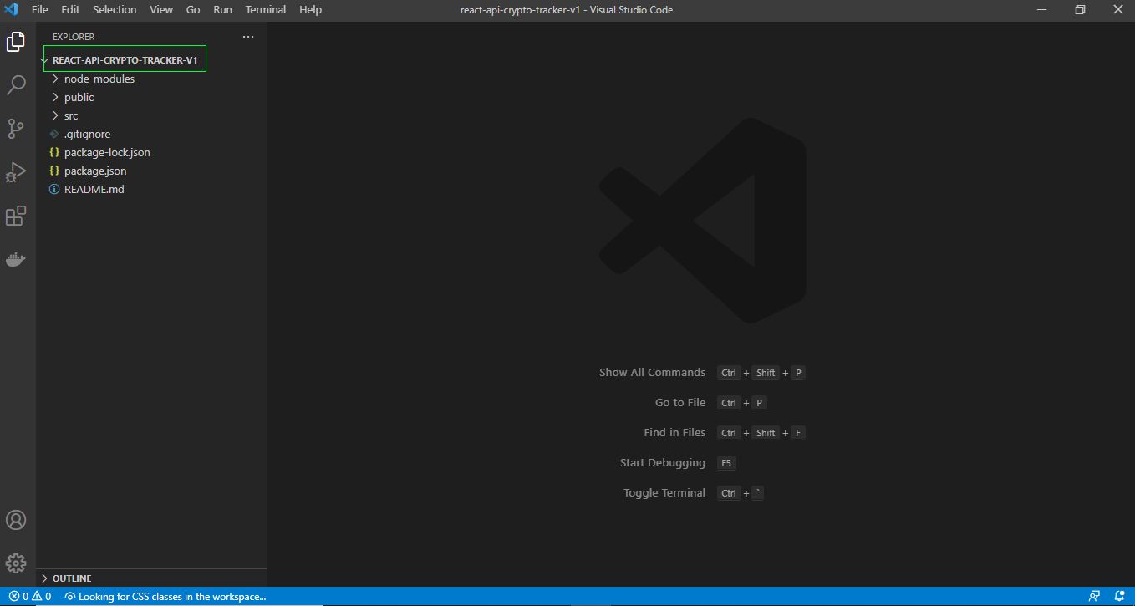Click the errors and warnings status indicator
The height and width of the screenshot is (606, 1135).
[30, 597]
